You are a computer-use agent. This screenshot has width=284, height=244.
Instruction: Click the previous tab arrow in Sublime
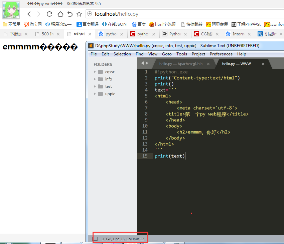142,63
